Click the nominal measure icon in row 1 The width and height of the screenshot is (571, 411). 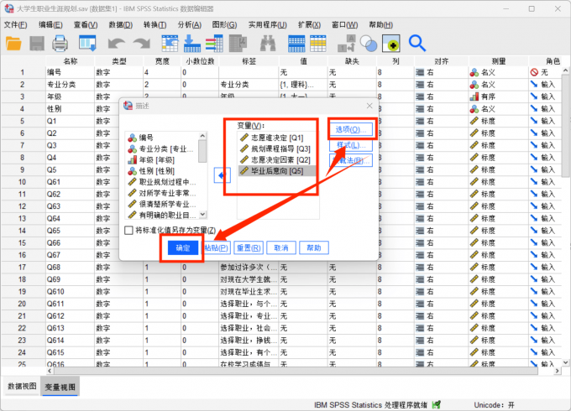(x=474, y=72)
